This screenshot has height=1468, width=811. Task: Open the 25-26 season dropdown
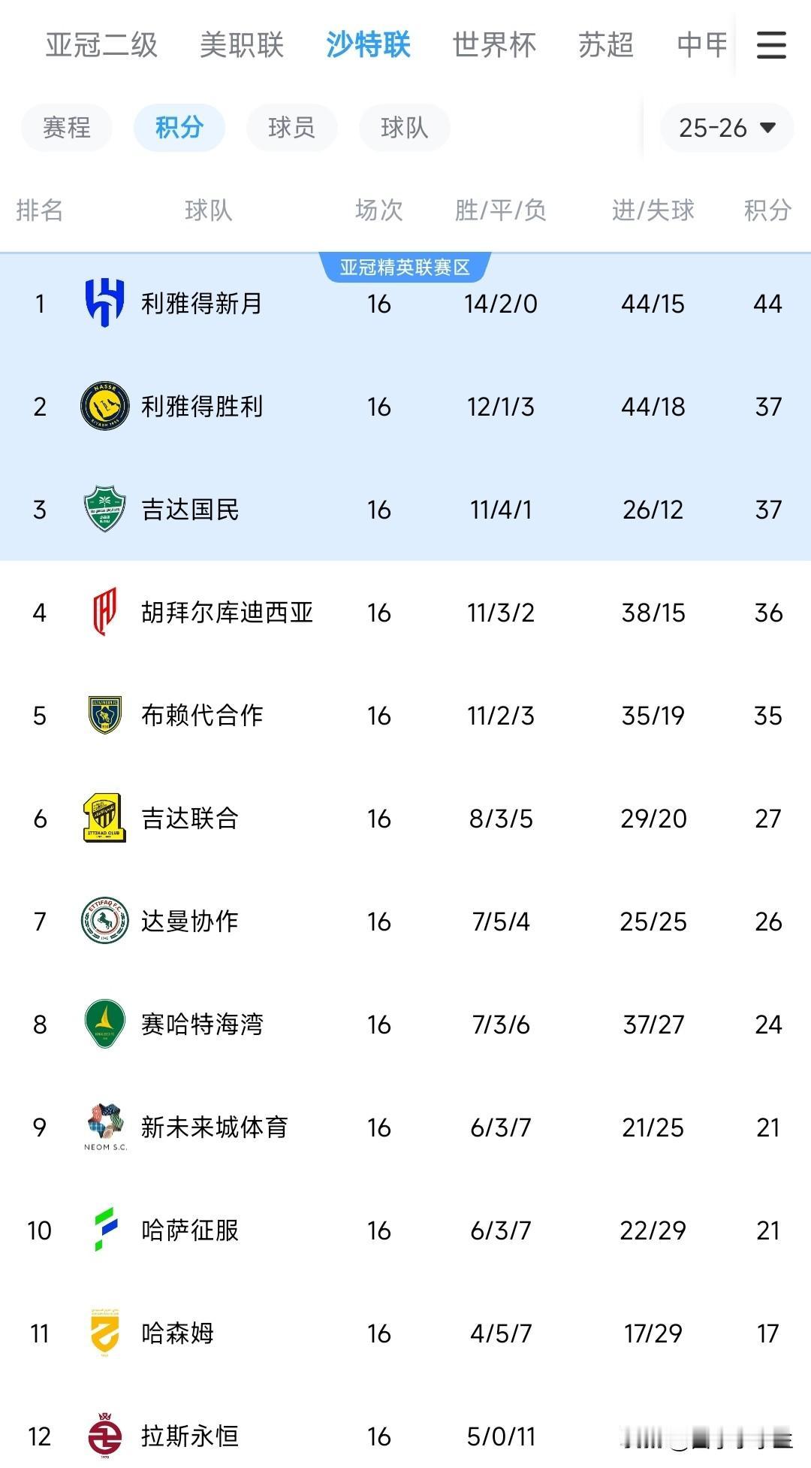(726, 128)
